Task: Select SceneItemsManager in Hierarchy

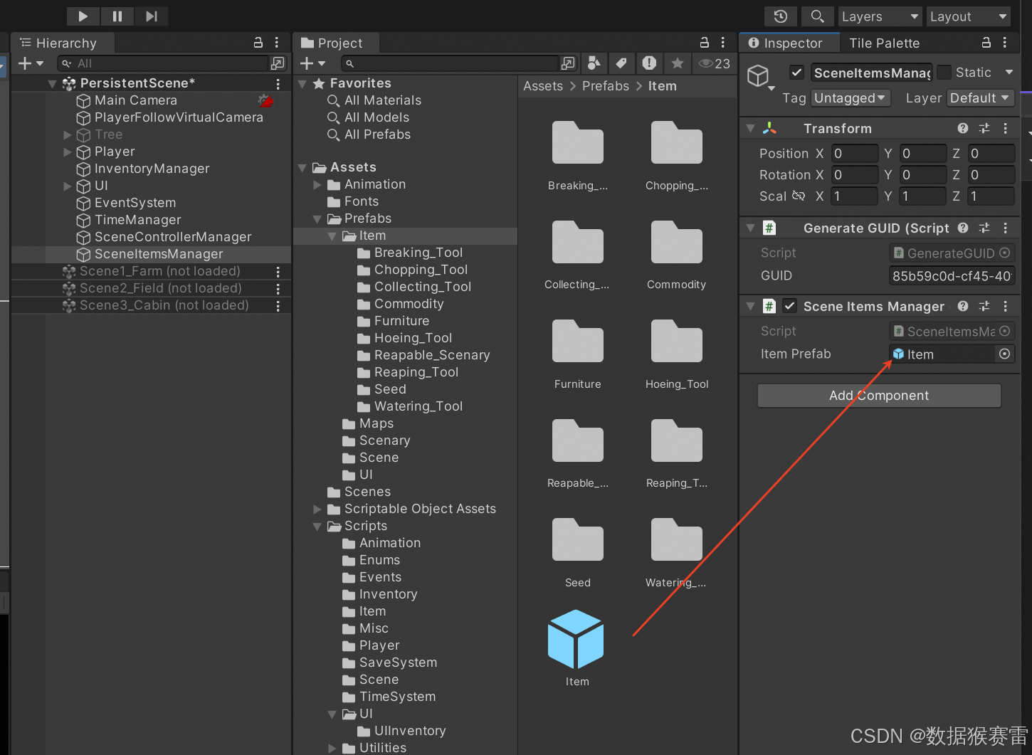Action: point(158,254)
